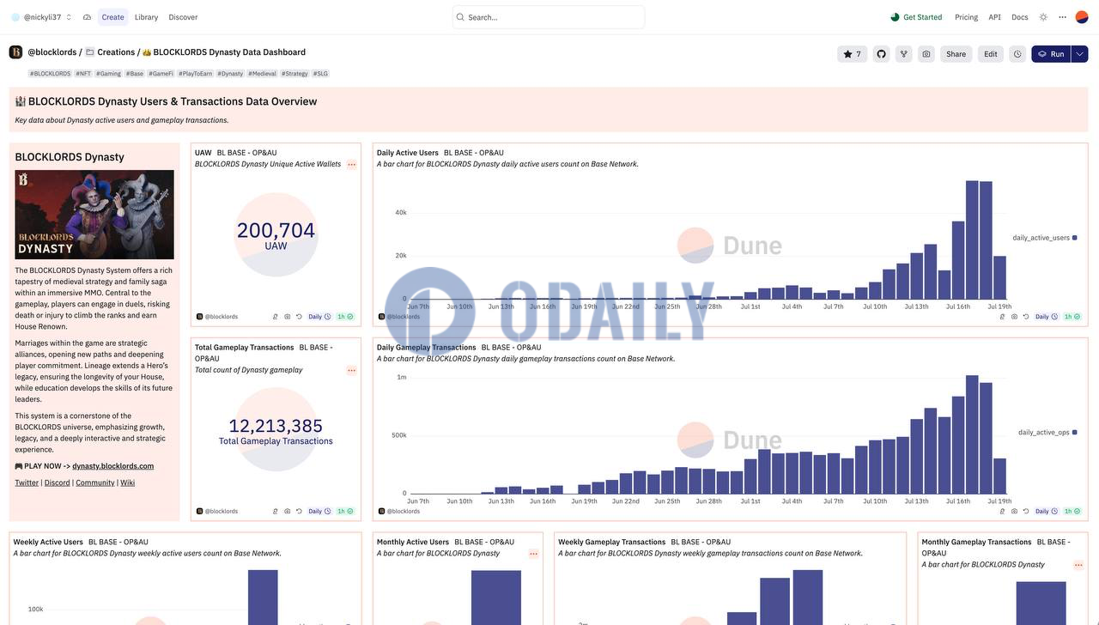Open the API menu item
This screenshot has width=1099, height=625.
994,17
